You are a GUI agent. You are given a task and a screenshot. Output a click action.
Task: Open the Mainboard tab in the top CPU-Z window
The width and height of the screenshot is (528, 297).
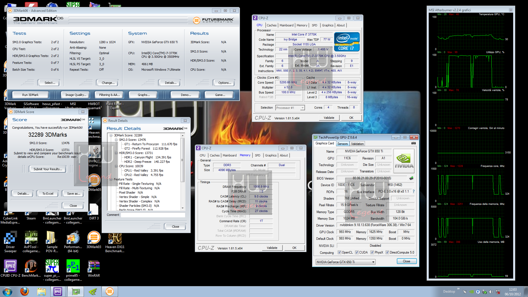pos(287,25)
